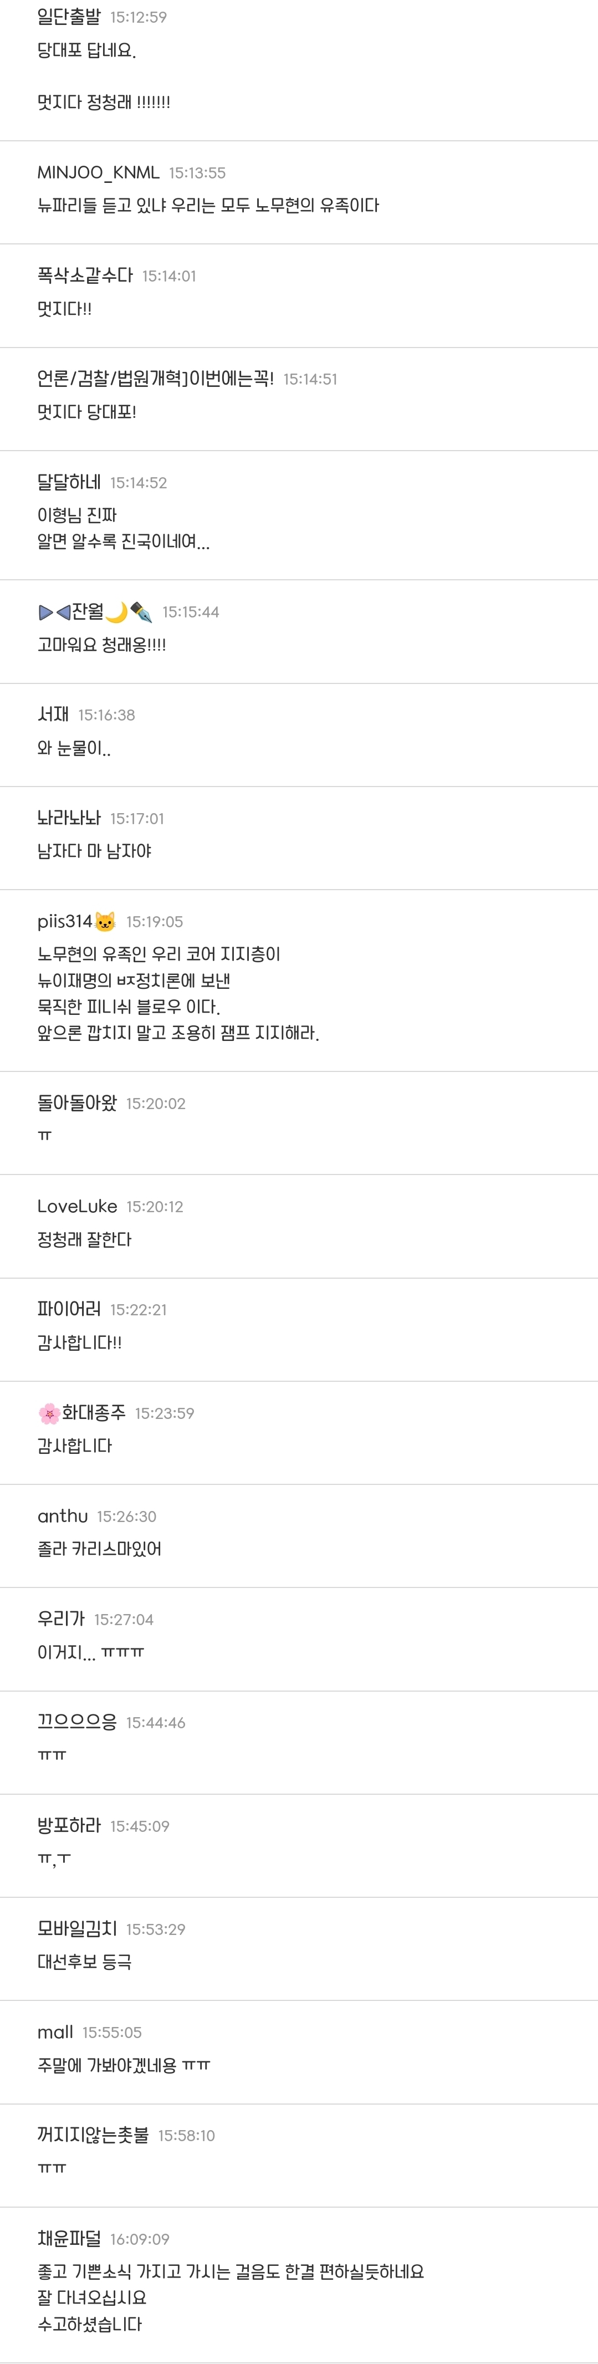This screenshot has width=598, height=2364.
Task: Click the username 파이어러
Action: tap(69, 1310)
